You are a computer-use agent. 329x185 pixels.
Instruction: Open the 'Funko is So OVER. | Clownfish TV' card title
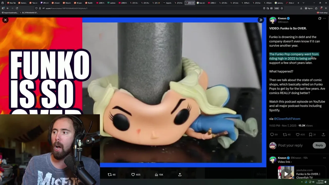308,176
